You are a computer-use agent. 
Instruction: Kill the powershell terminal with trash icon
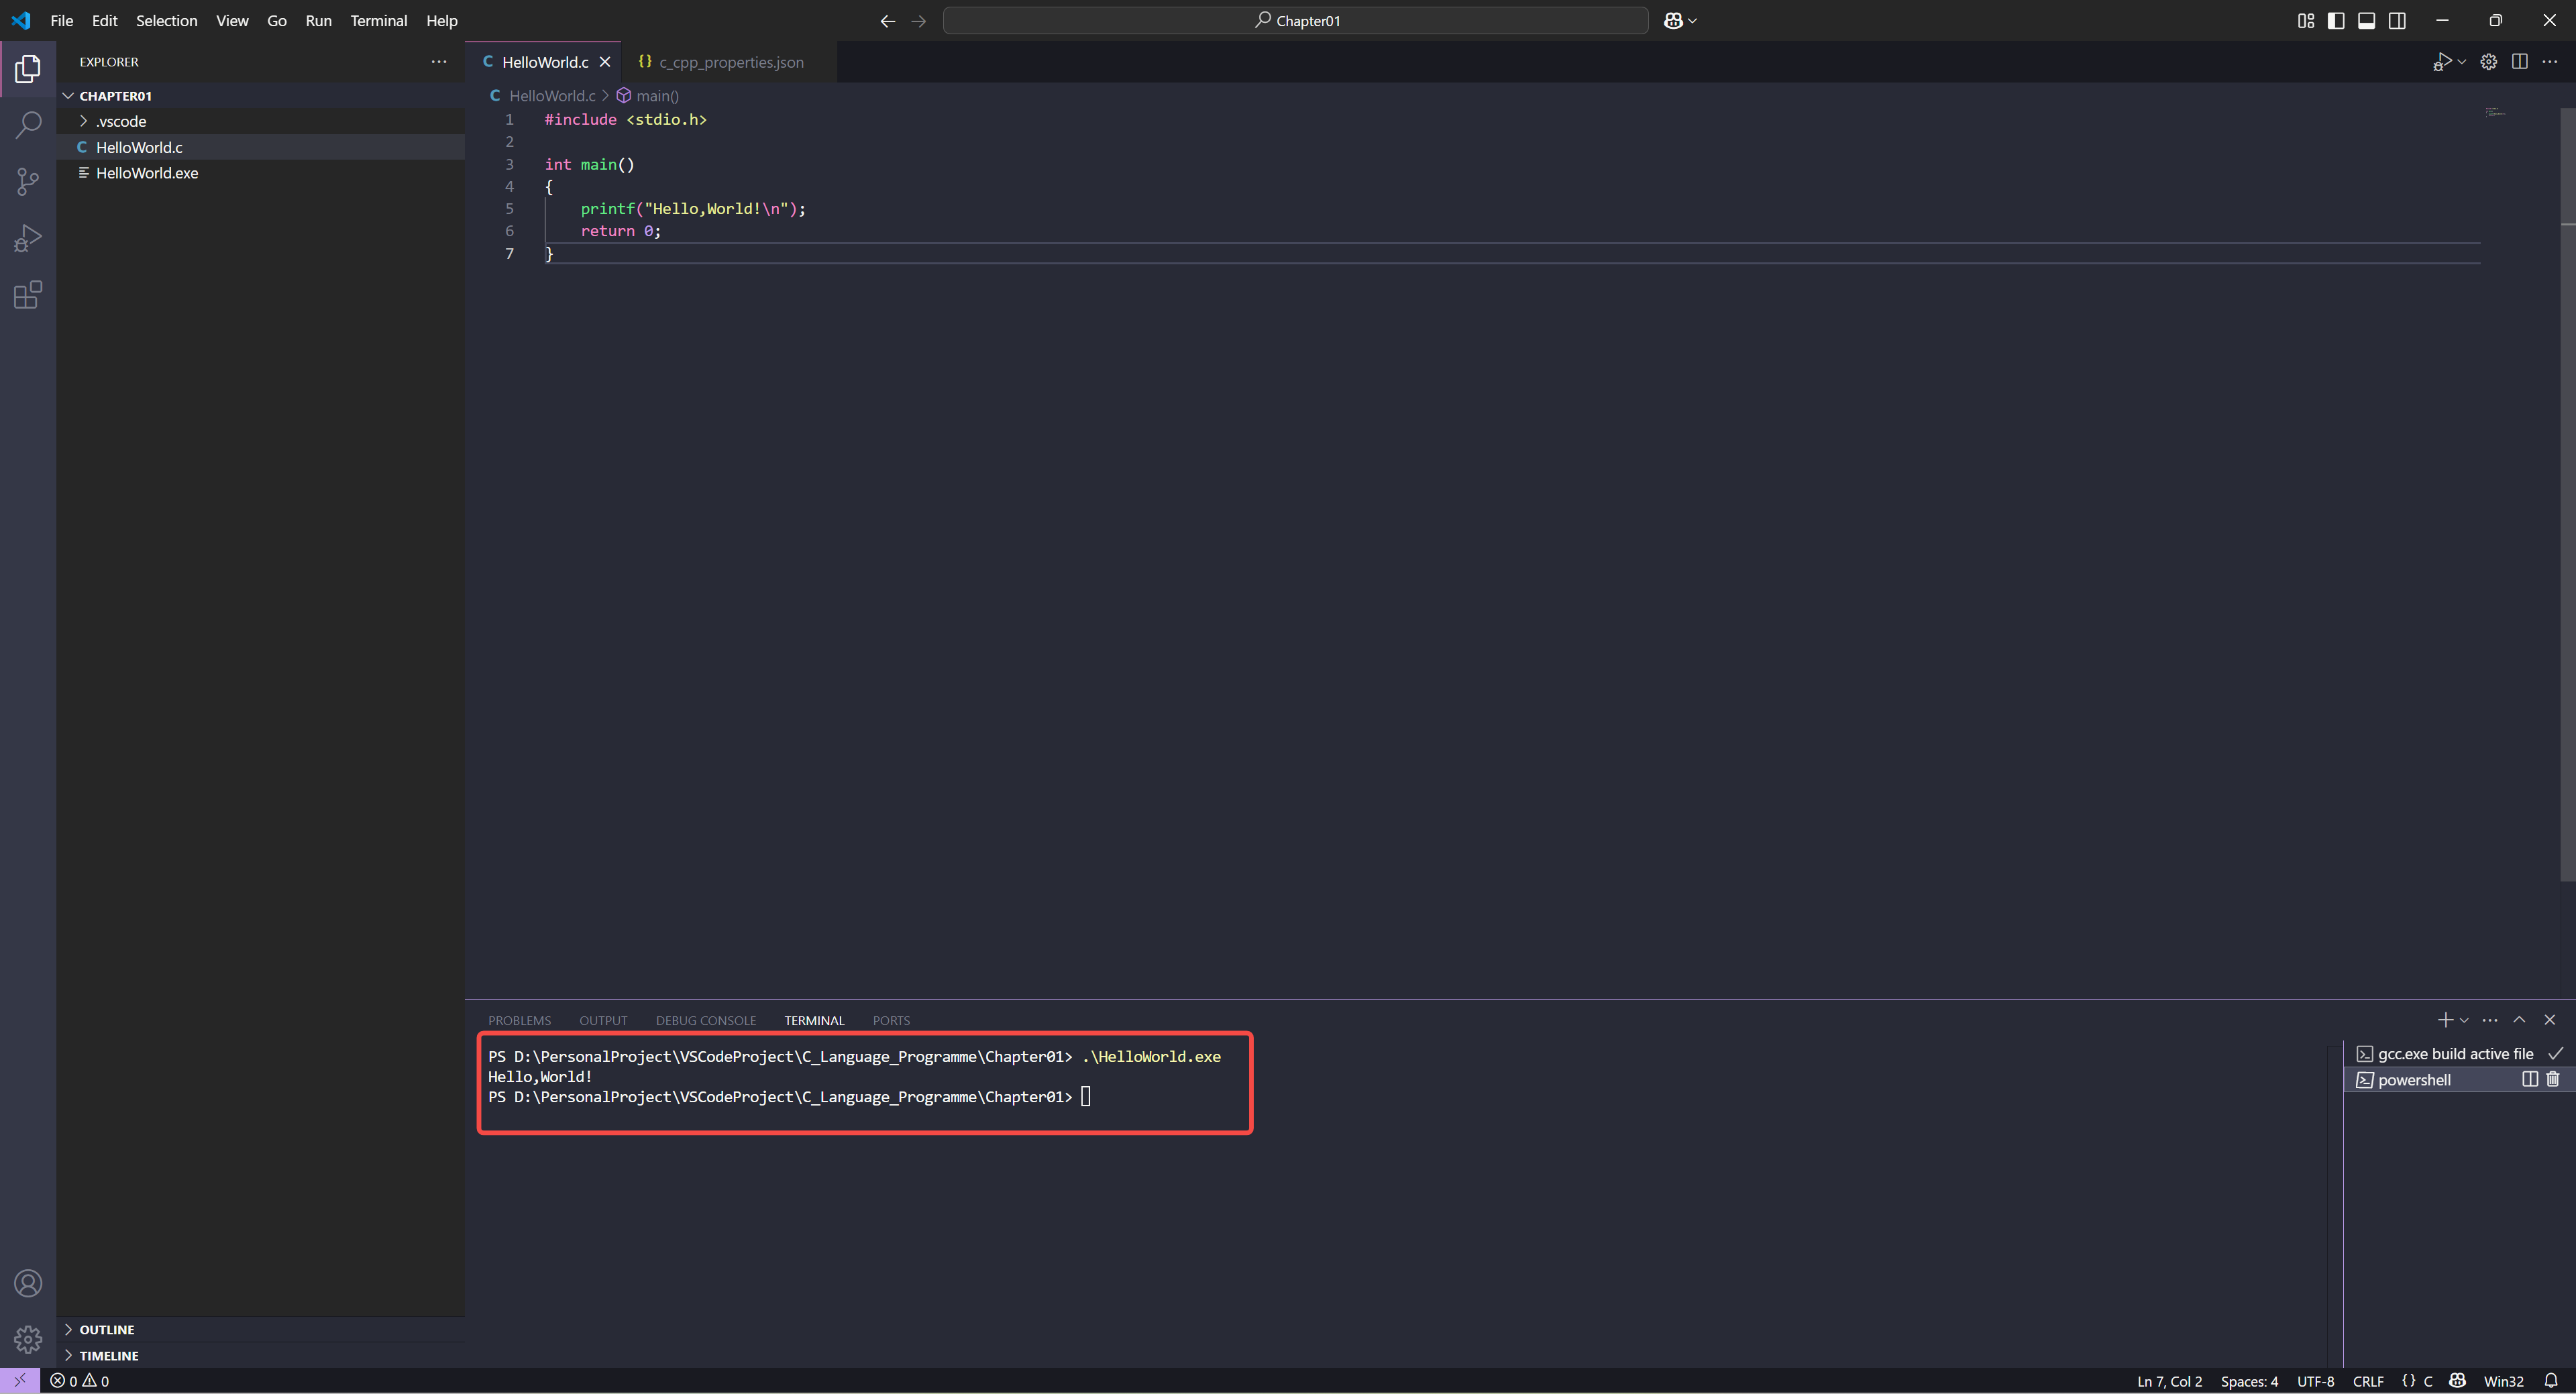[2553, 1079]
